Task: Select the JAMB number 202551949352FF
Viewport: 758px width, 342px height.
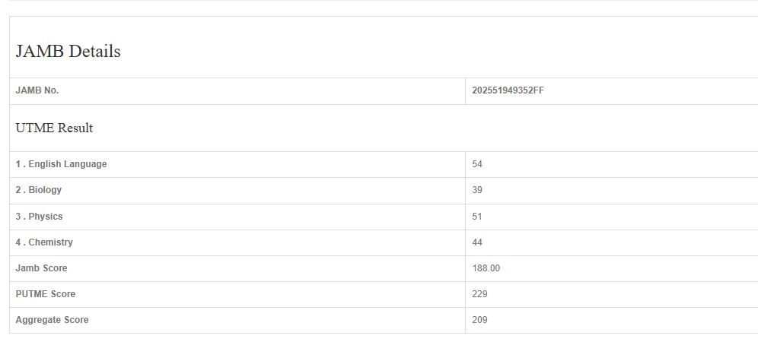Action: pyautogui.click(x=508, y=90)
